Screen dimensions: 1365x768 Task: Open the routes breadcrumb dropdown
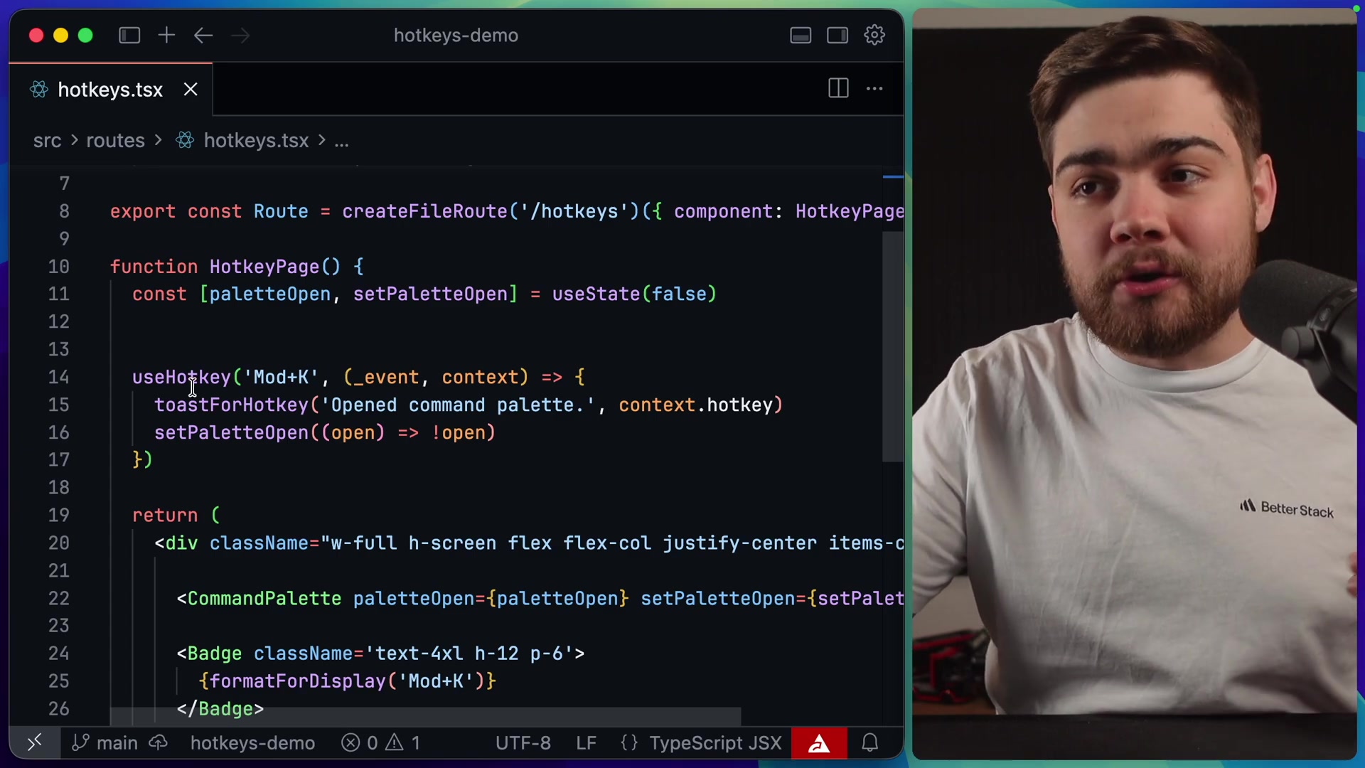(114, 140)
